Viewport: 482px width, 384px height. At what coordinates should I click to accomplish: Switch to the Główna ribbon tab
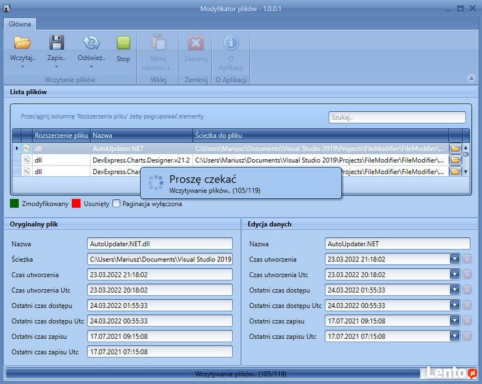point(20,24)
